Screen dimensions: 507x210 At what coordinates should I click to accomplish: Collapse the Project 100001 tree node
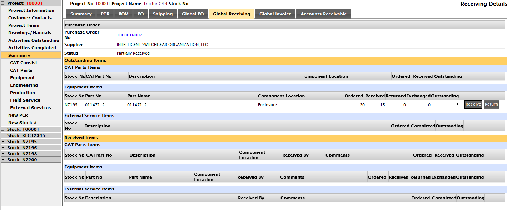(3, 3)
